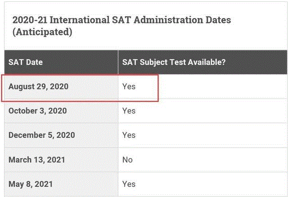Viewport: 288px width, 197px height.
Task: Click "Yes" in the December 5 row
Action: [129, 135]
